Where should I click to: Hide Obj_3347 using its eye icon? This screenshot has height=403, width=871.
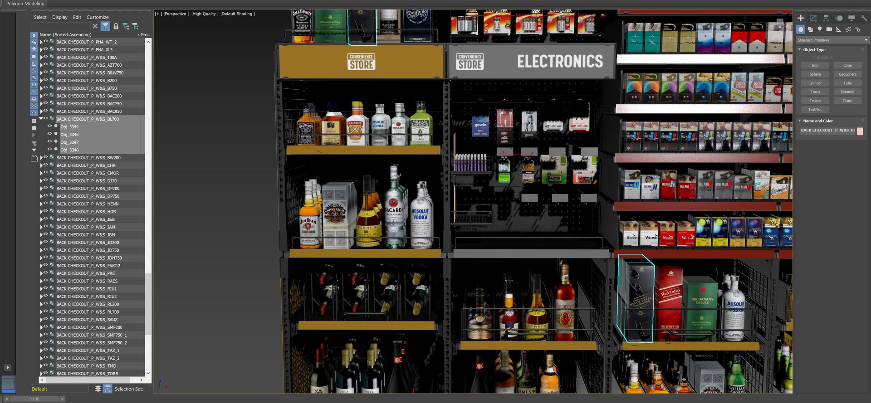click(x=50, y=141)
